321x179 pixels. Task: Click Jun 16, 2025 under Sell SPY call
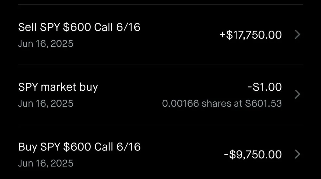click(46, 43)
